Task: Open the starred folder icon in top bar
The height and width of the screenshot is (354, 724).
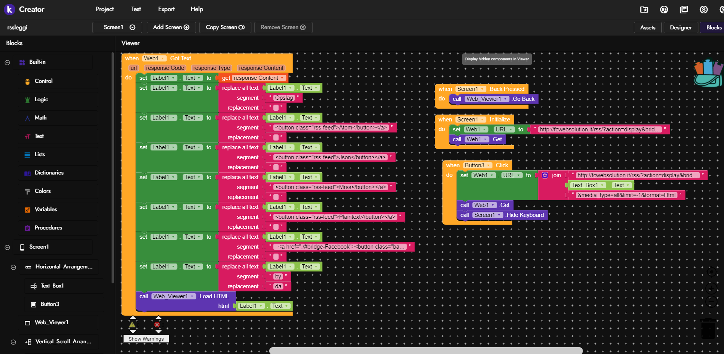Action: 644,10
